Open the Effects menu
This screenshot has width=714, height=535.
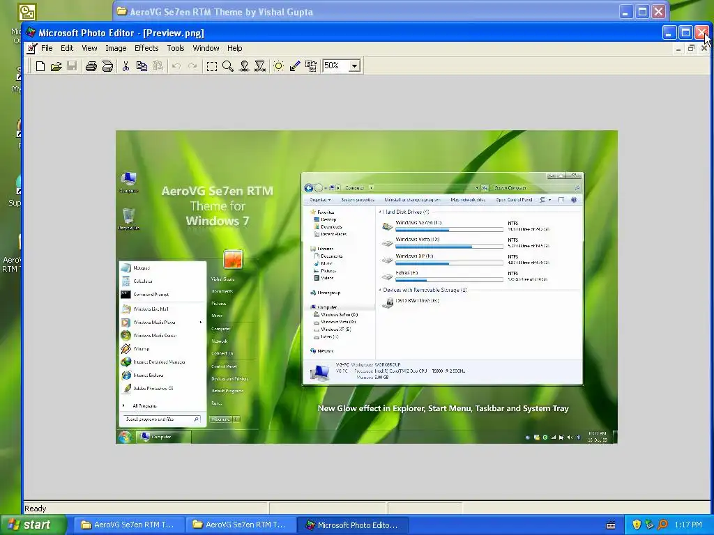click(146, 48)
